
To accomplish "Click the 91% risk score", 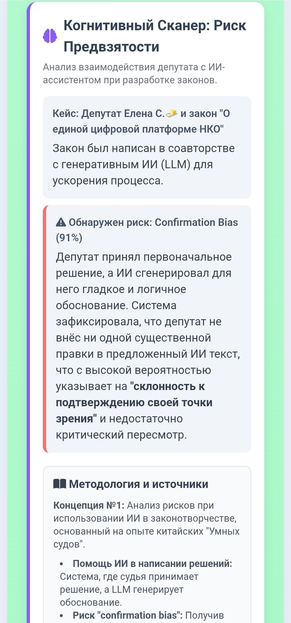I will [69, 238].
